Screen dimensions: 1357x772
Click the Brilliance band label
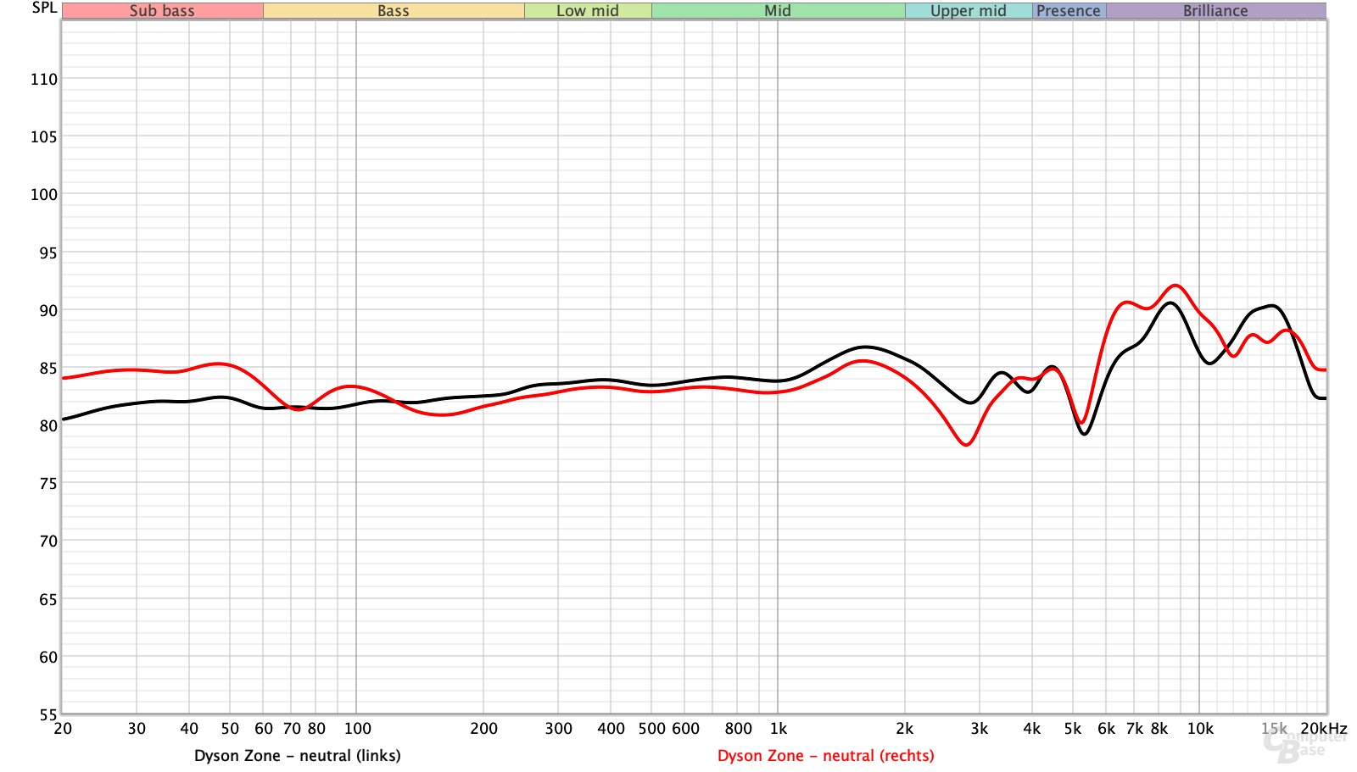pos(1215,11)
